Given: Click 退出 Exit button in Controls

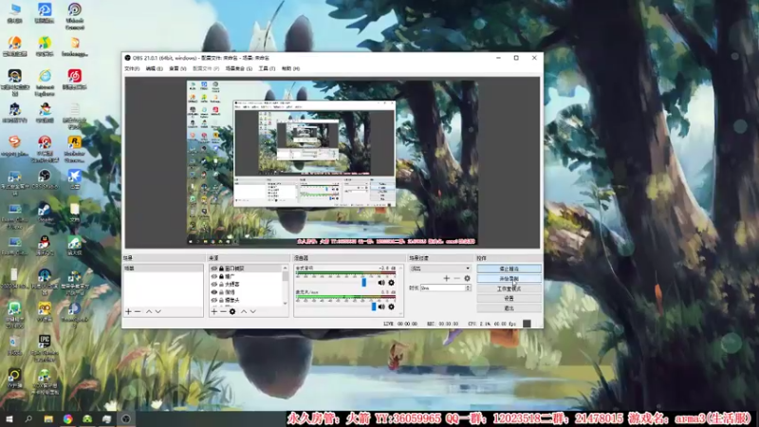Looking at the screenshot, I should [x=509, y=307].
